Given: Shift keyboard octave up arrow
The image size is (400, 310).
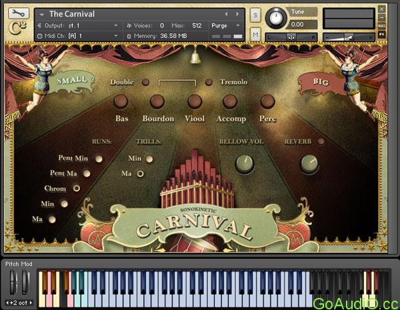Looking at the screenshot, I should coord(31,303).
